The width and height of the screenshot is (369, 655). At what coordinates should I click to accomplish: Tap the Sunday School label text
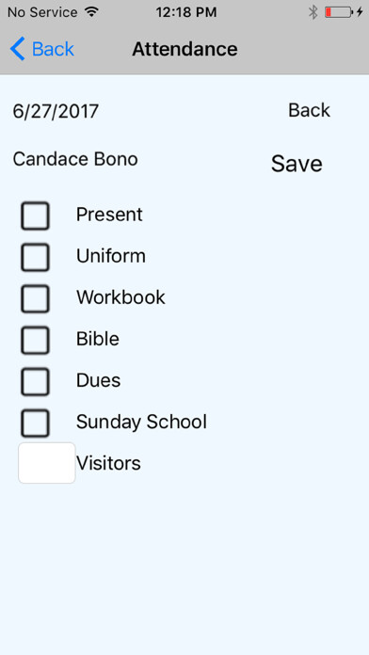click(x=141, y=423)
